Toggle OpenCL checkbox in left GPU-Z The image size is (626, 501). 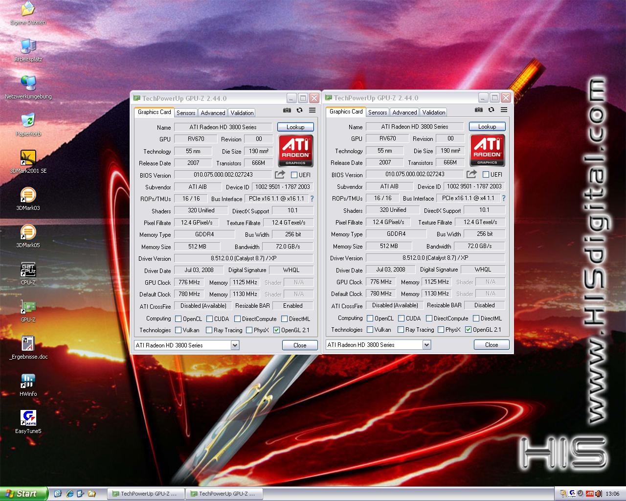pos(178,319)
